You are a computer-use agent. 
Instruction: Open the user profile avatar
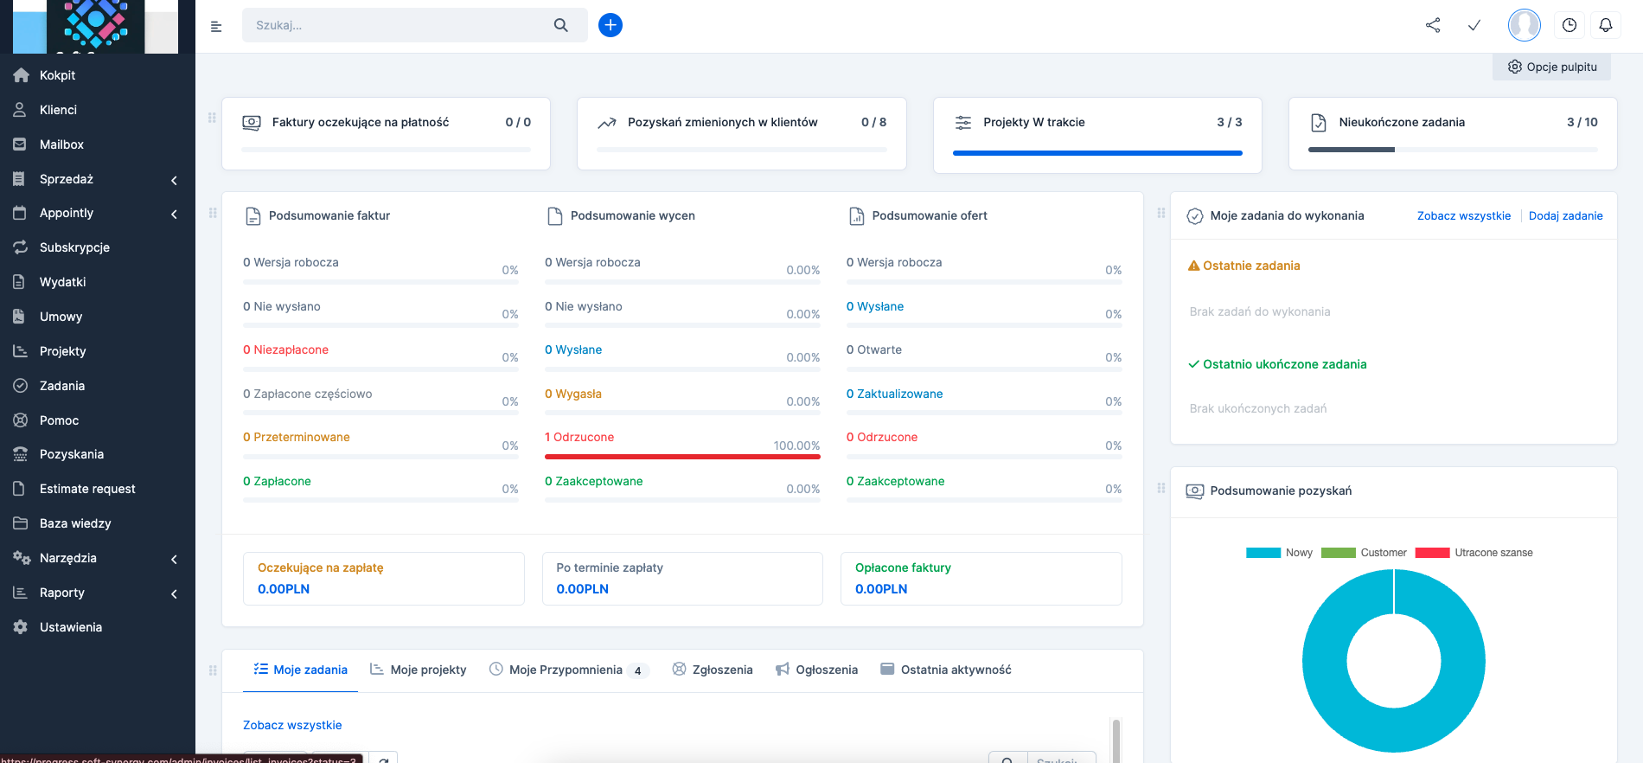(1525, 25)
